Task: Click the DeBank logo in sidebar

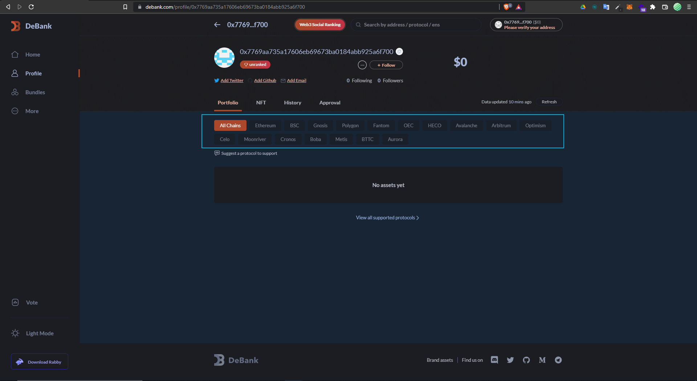Action: click(x=32, y=26)
